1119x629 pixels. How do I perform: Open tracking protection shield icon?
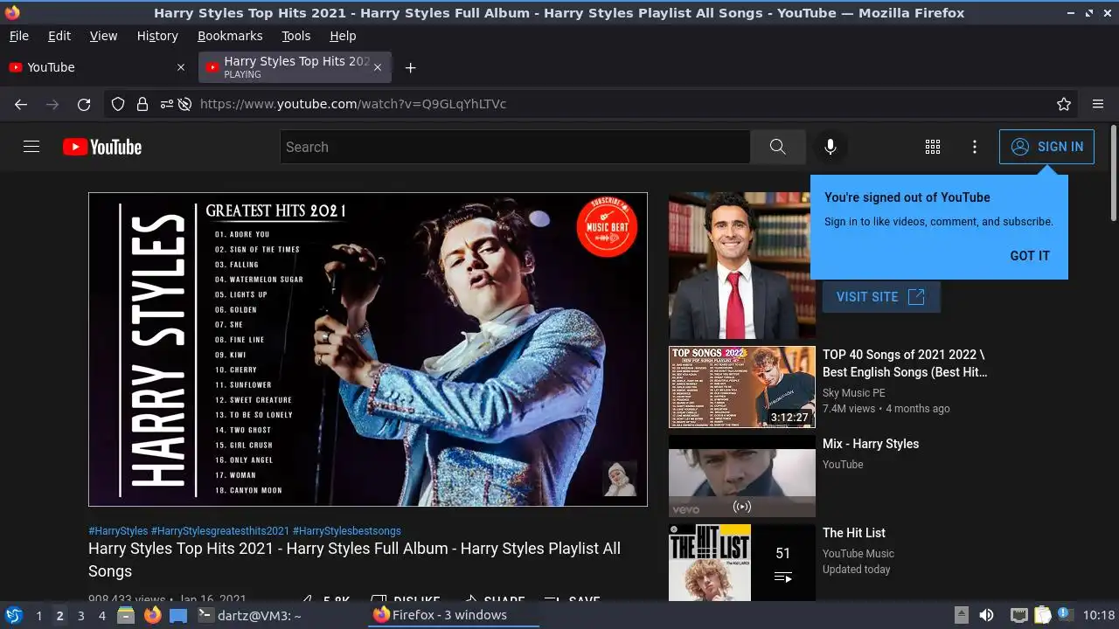[x=118, y=104]
